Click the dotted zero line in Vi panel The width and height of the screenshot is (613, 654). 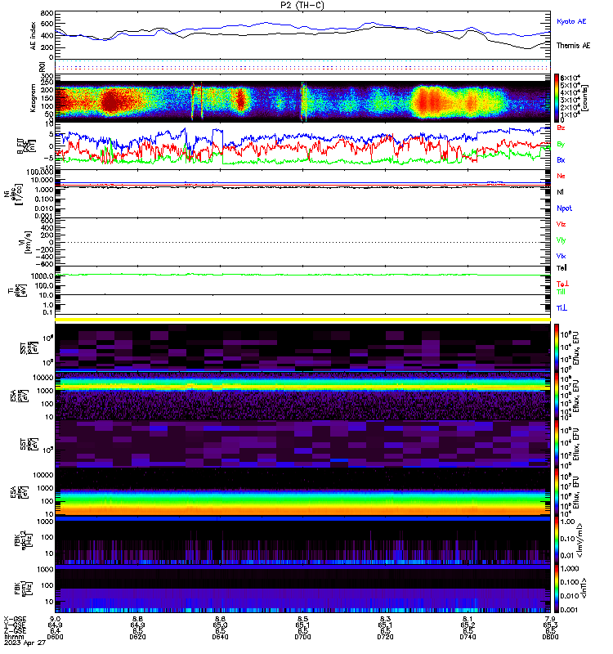pos(302,242)
